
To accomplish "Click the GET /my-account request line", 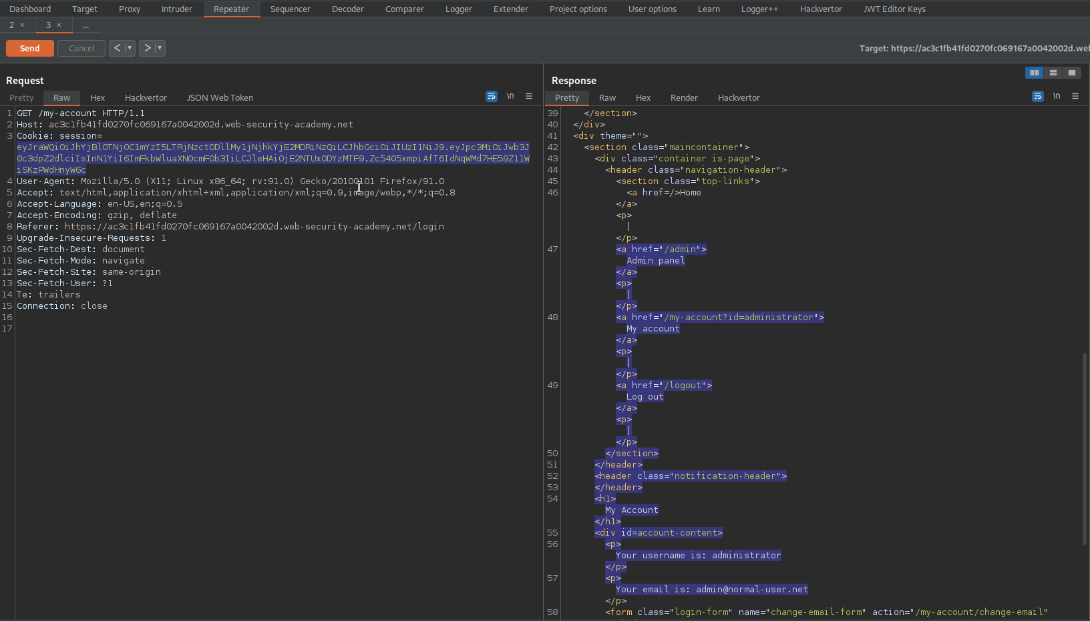I will (81, 113).
